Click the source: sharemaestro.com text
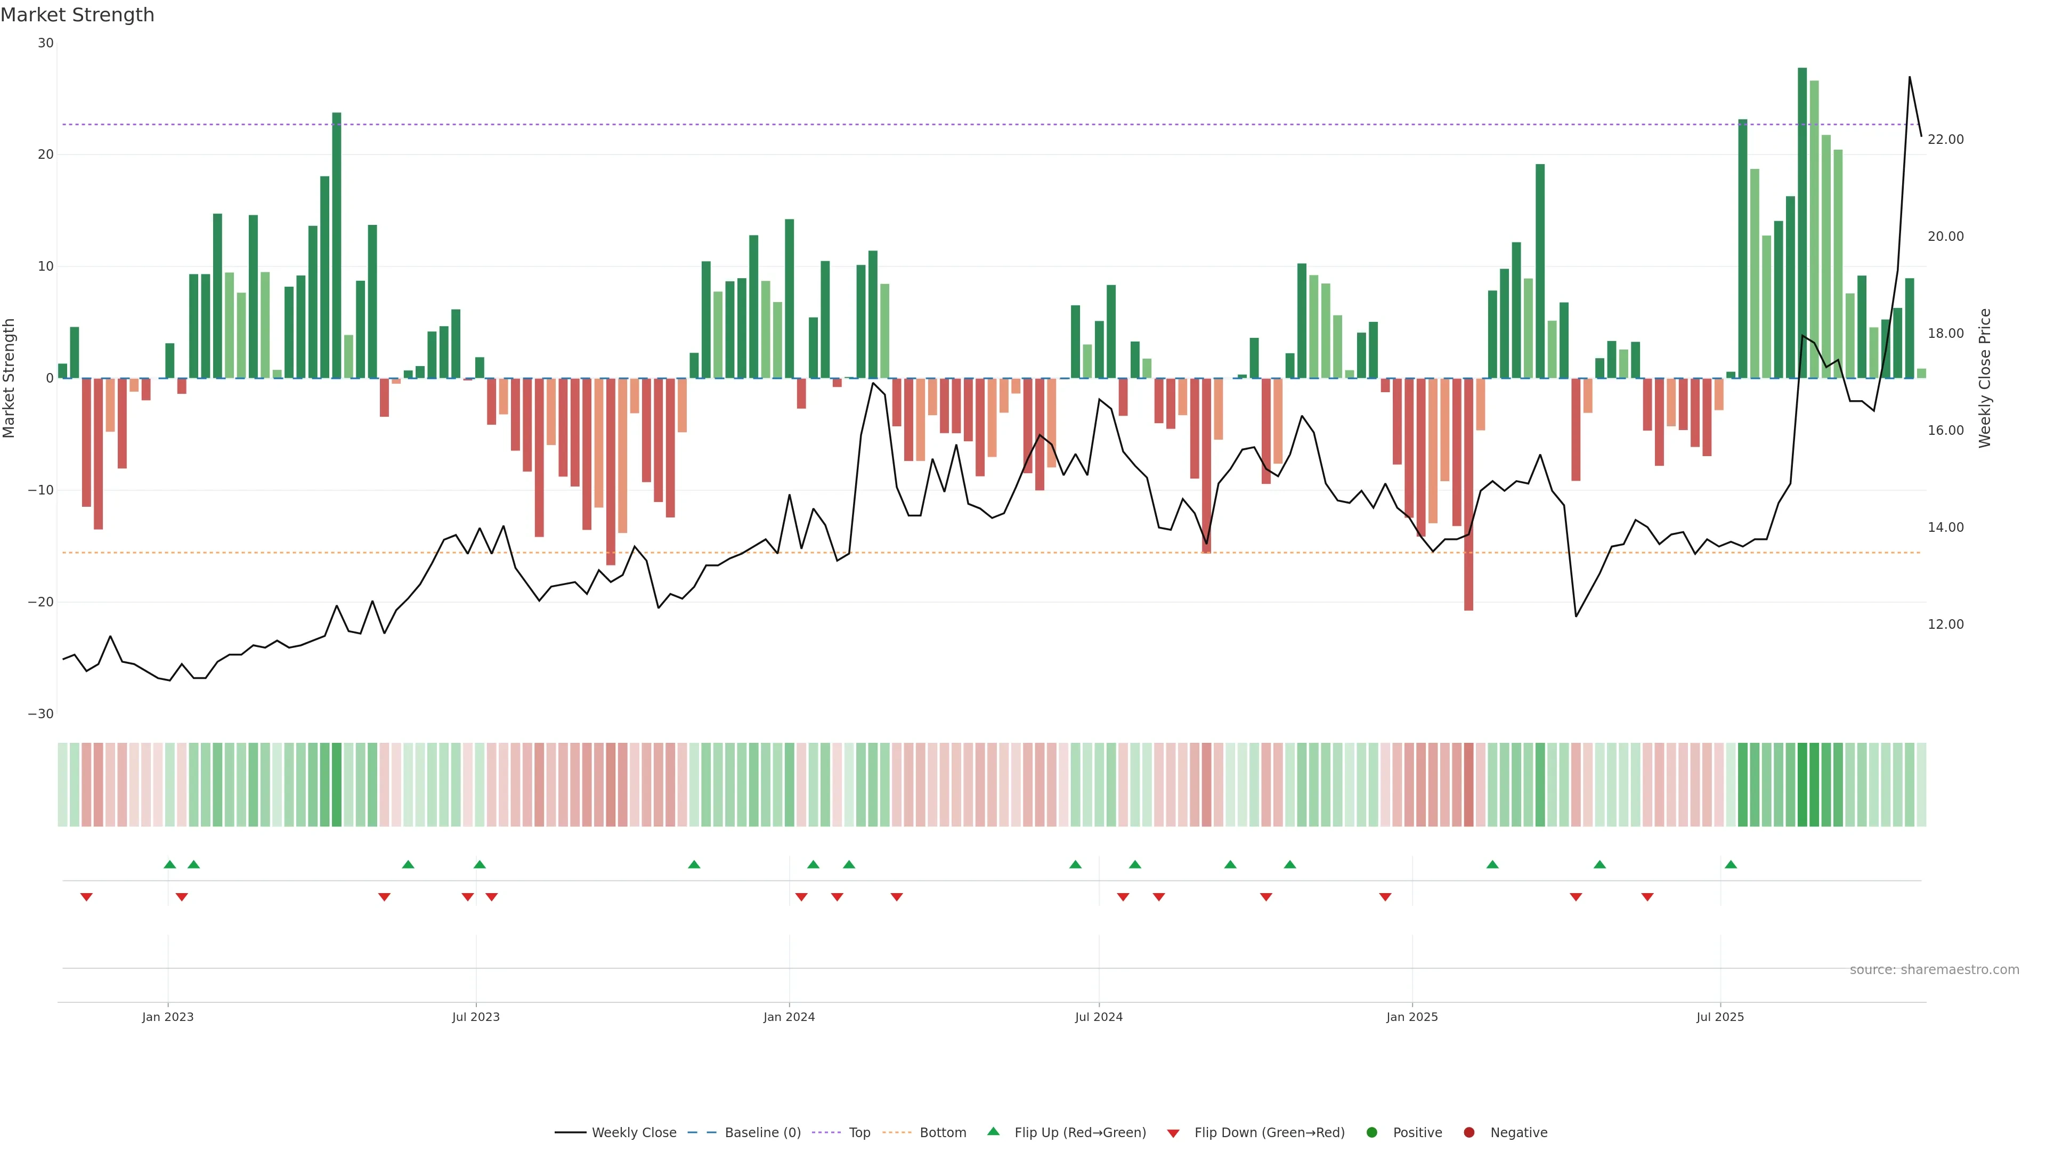Screen dimensions: 2046x1151 pyautogui.click(x=1934, y=970)
